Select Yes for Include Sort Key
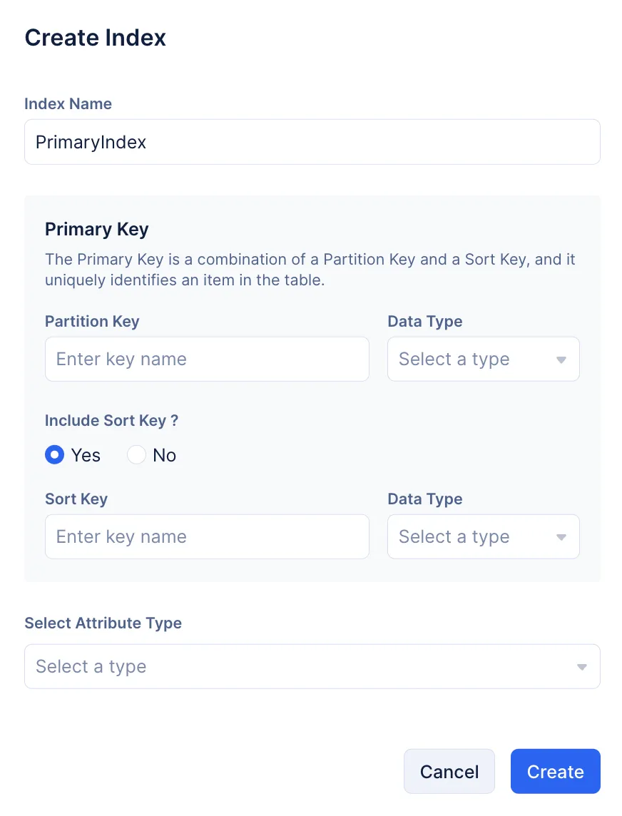The height and width of the screenshot is (816, 622). pos(55,455)
